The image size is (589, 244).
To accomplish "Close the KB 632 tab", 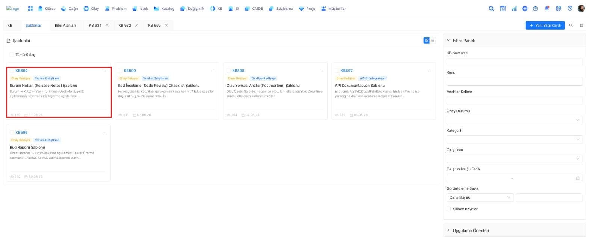I will pyautogui.click(x=136, y=25).
